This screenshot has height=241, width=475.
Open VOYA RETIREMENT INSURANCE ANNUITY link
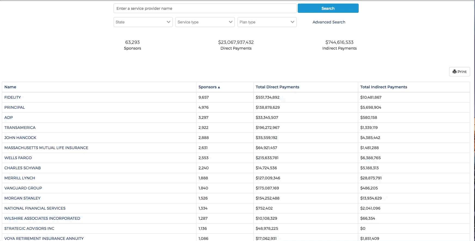[x=44, y=239]
